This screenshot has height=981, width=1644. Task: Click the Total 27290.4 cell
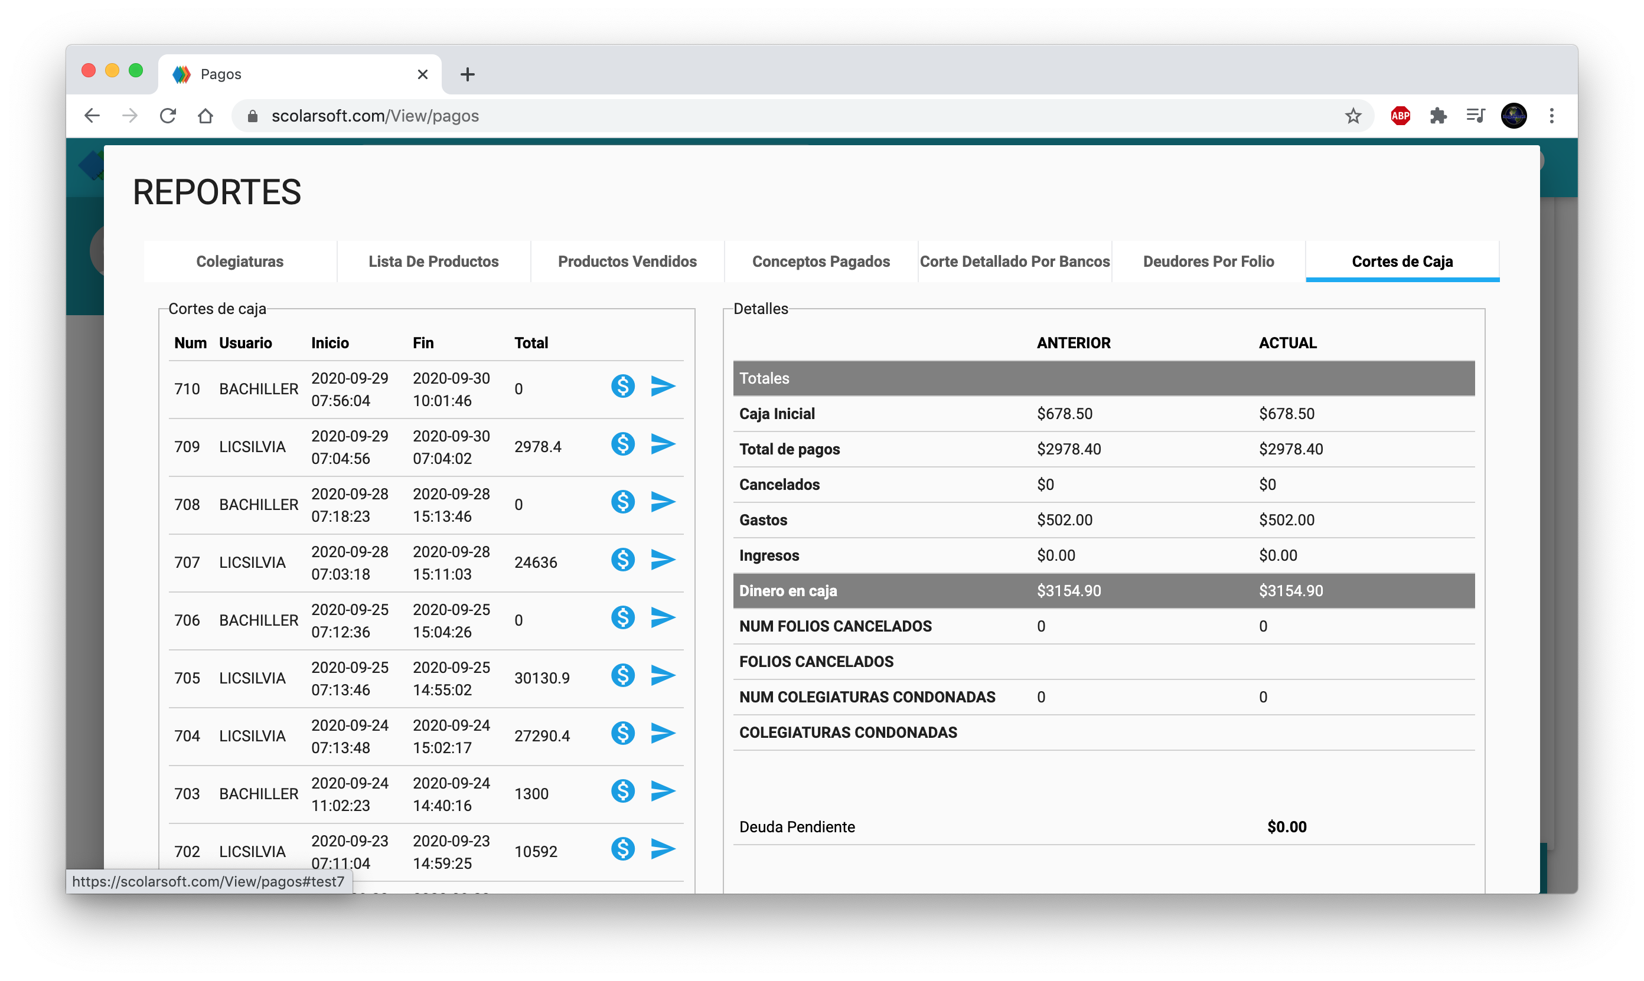542,735
